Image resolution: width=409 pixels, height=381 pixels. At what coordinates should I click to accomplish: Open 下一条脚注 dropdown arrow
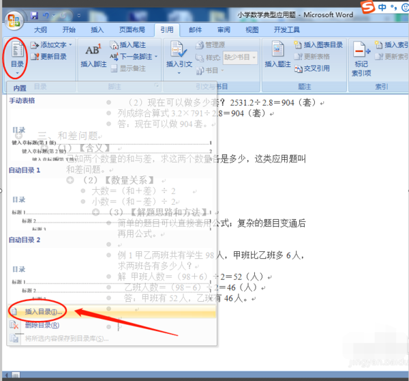156,57
